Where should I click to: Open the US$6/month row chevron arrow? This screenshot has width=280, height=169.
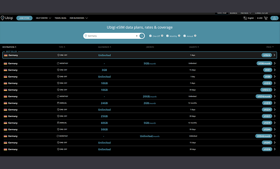[275, 63]
